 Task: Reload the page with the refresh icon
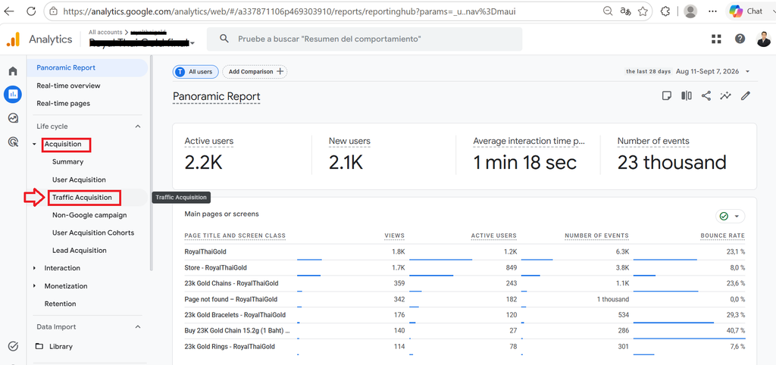31,11
